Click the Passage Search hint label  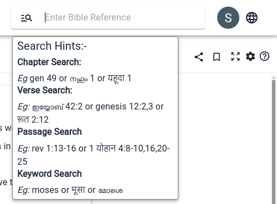pos(49,132)
